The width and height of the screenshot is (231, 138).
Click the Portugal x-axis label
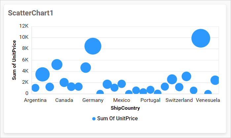point(150,100)
